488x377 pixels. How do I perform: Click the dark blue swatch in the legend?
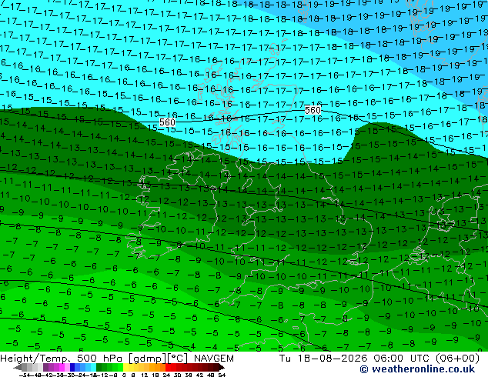point(72,367)
